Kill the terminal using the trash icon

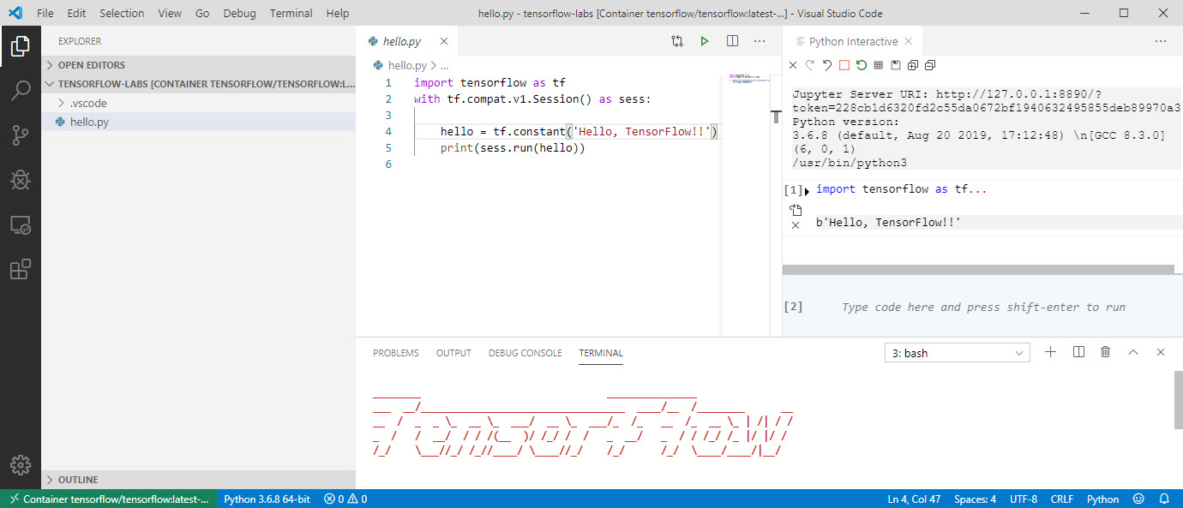(1104, 351)
